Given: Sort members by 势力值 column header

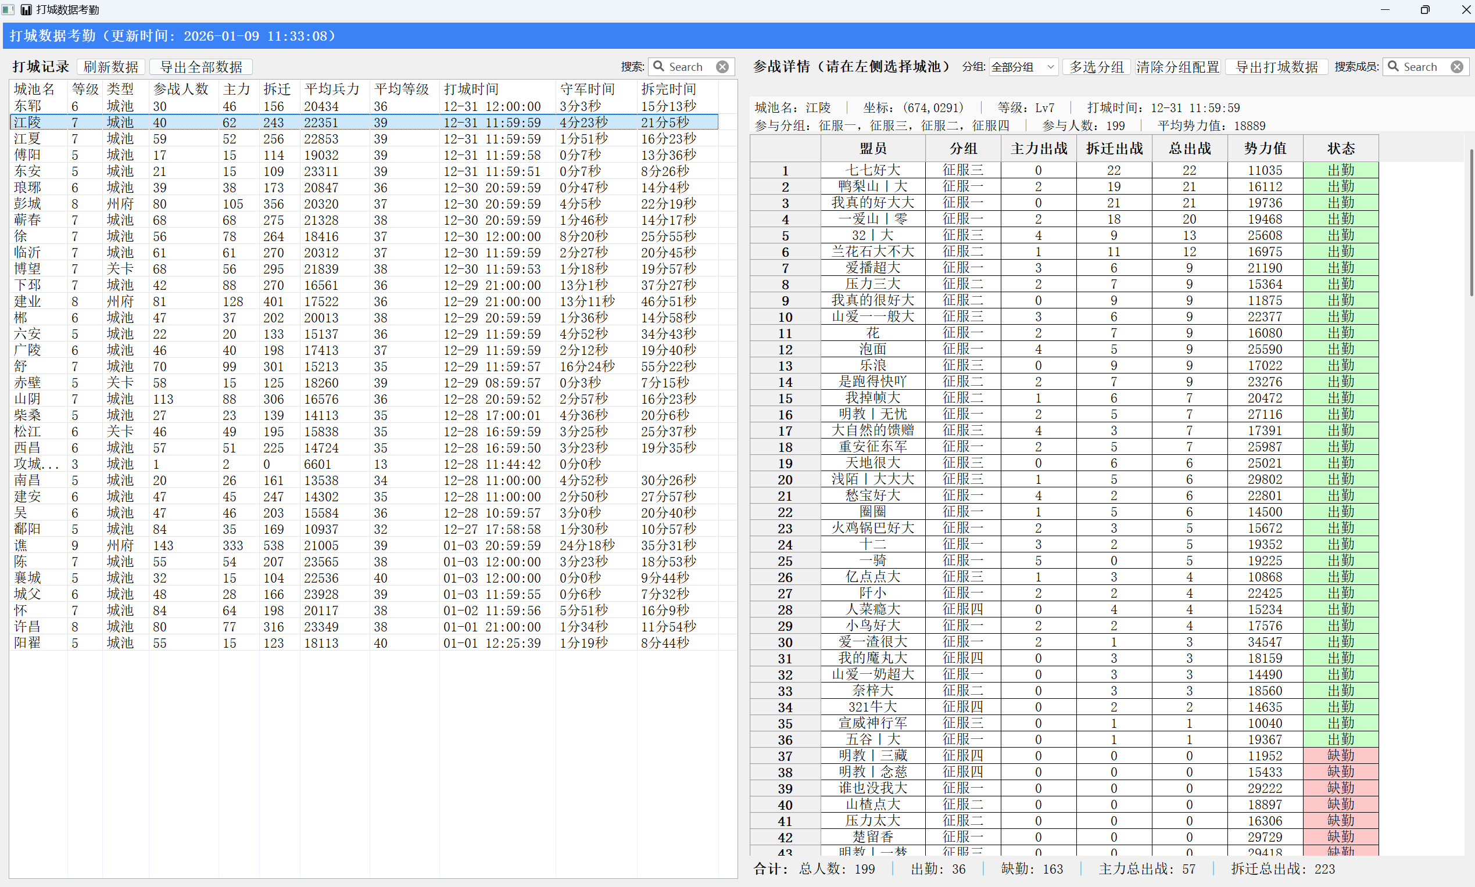Looking at the screenshot, I should (1265, 148).
